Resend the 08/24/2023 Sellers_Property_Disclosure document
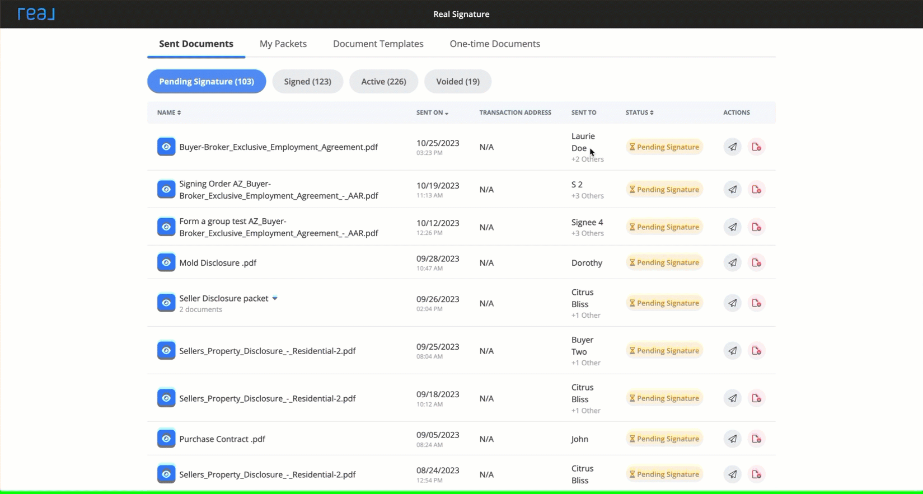Image resolution: width=923 pixels, height=494 pixels. point(732,474)
